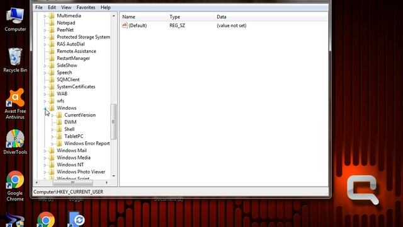Image resolution: width=403 pixels, height=227 pixels.
Task: Select the labeled Google Chrome desktop shortcut
Action: pos(15,186)
